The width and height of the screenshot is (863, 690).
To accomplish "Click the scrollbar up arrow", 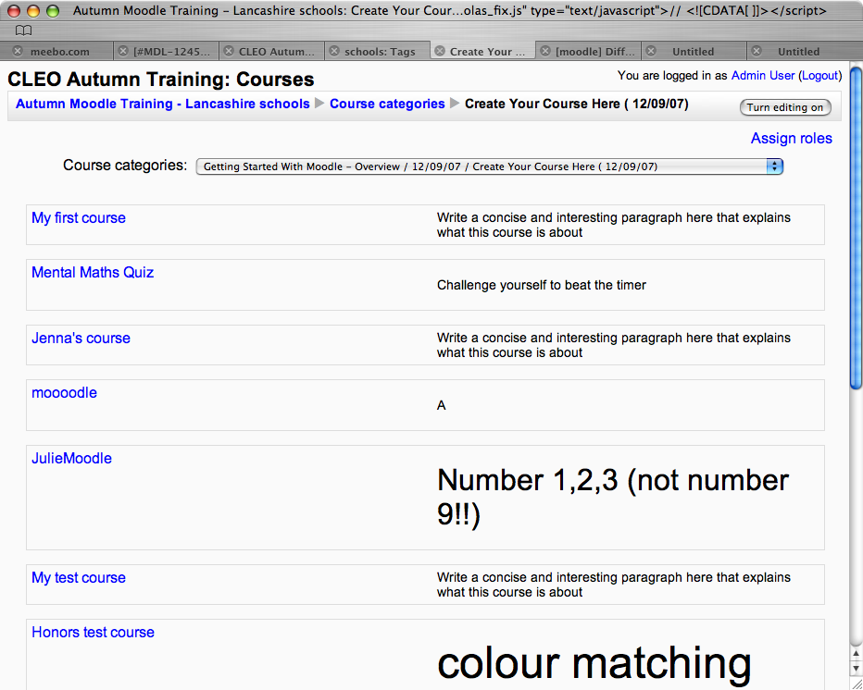I will (856, 654).
